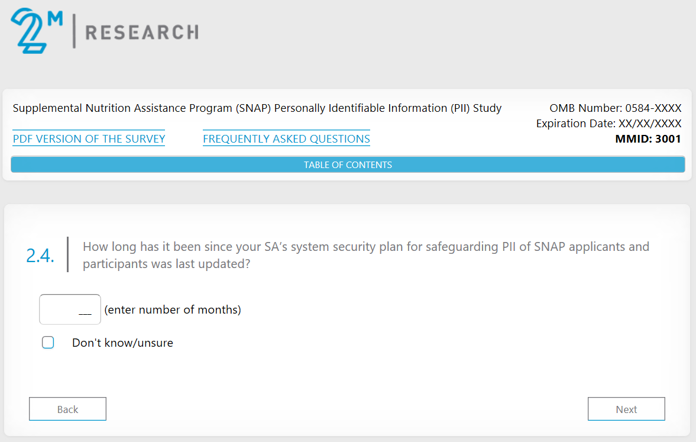The height and width of the screenshot is (442, 696).
Task: Click the SNAP PII Study title
Action: coord(257,108)
